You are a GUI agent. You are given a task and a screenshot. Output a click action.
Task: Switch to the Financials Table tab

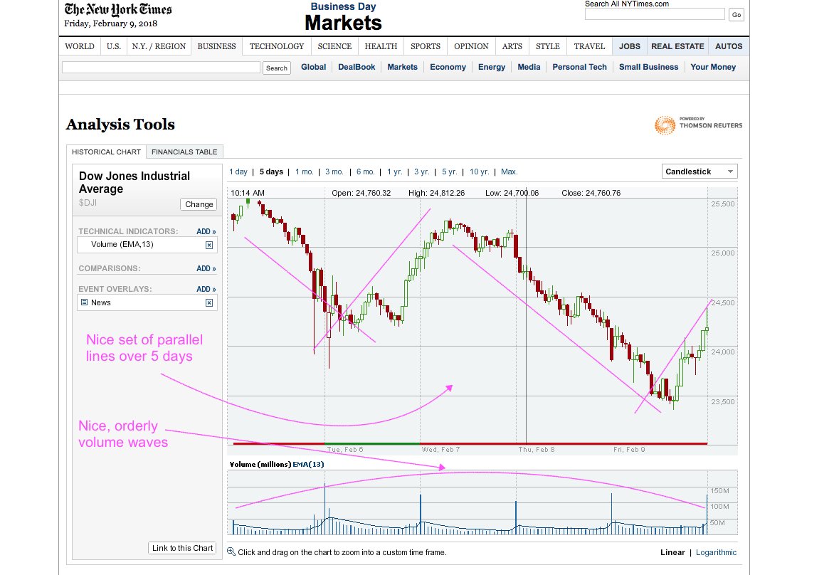184,152
